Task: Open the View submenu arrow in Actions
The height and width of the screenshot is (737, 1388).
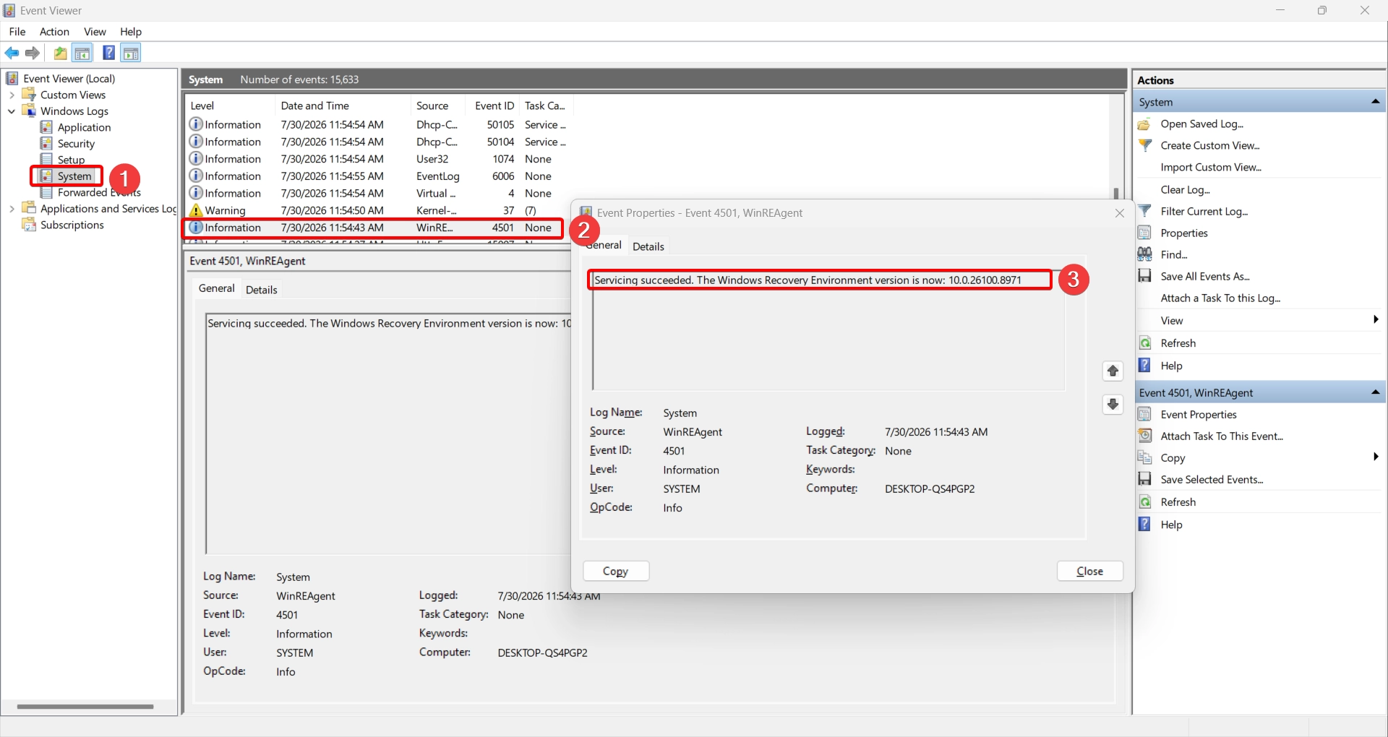Action: 1376,319
